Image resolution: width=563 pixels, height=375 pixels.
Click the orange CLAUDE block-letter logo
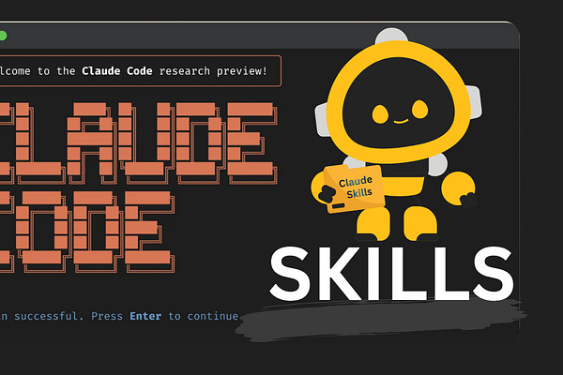tap(138, 142)
